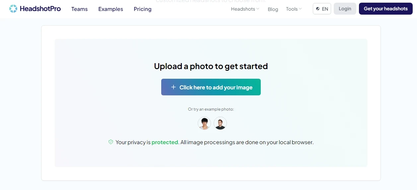Try the second example photo thumbnail
417x190 pixels.
[x=220, y=123]
